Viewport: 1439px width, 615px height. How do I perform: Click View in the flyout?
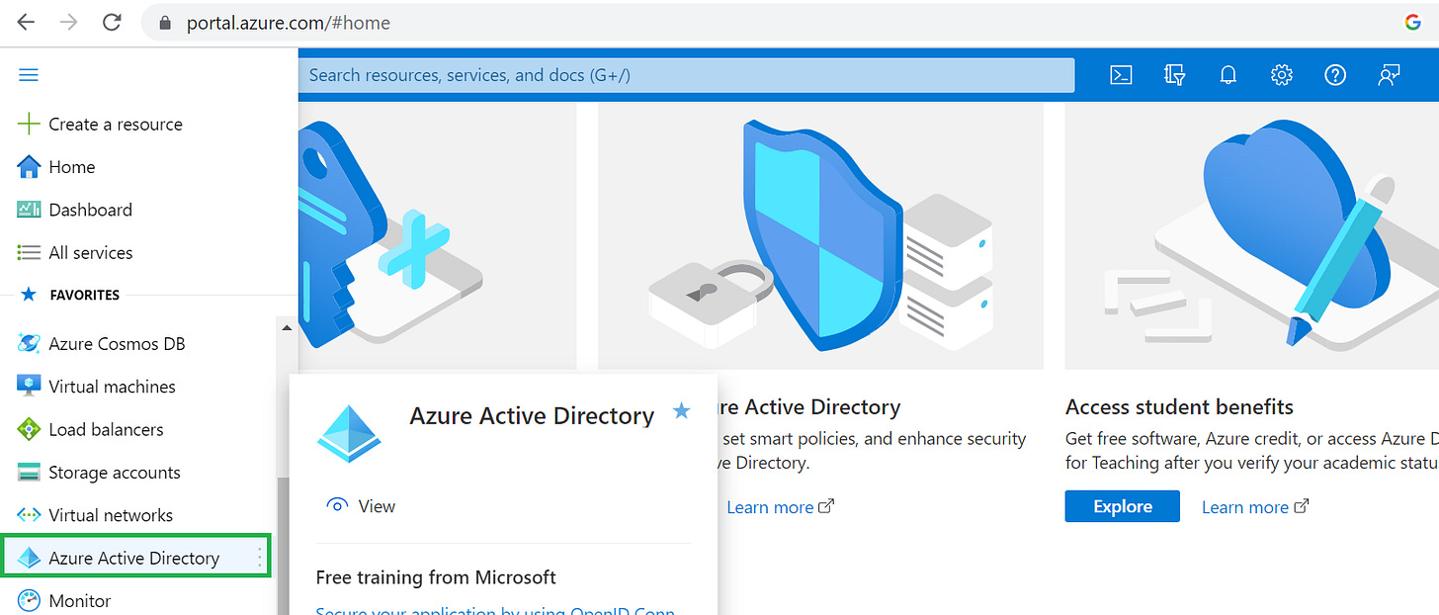[x=377, y=506]
